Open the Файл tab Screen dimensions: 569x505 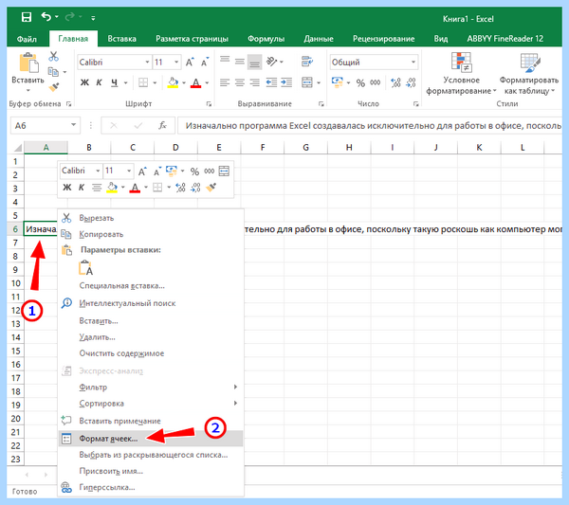pos(27,39)
